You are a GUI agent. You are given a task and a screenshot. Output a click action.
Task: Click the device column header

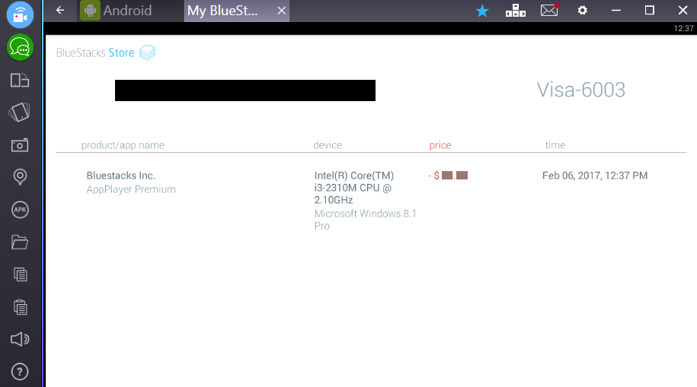[328, 145]
